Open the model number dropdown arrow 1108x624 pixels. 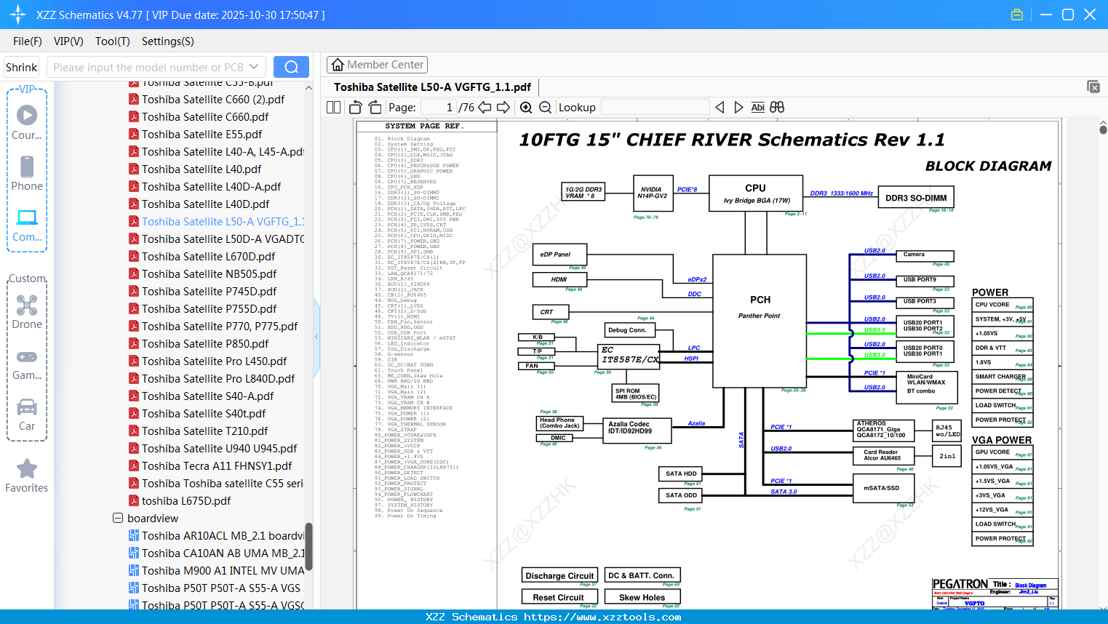254,67
